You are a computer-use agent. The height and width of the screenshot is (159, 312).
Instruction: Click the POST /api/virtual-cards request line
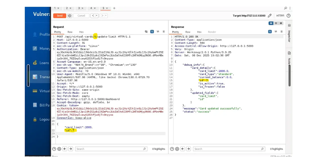pyautogui.click(x=94, y=37)
